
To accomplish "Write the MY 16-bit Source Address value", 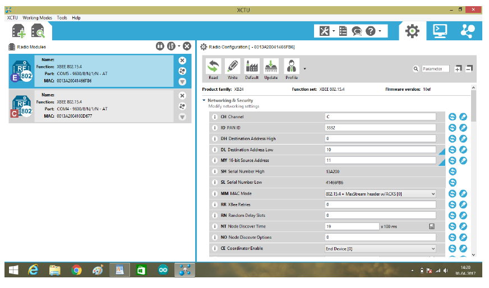I will (x=463, y=160).
